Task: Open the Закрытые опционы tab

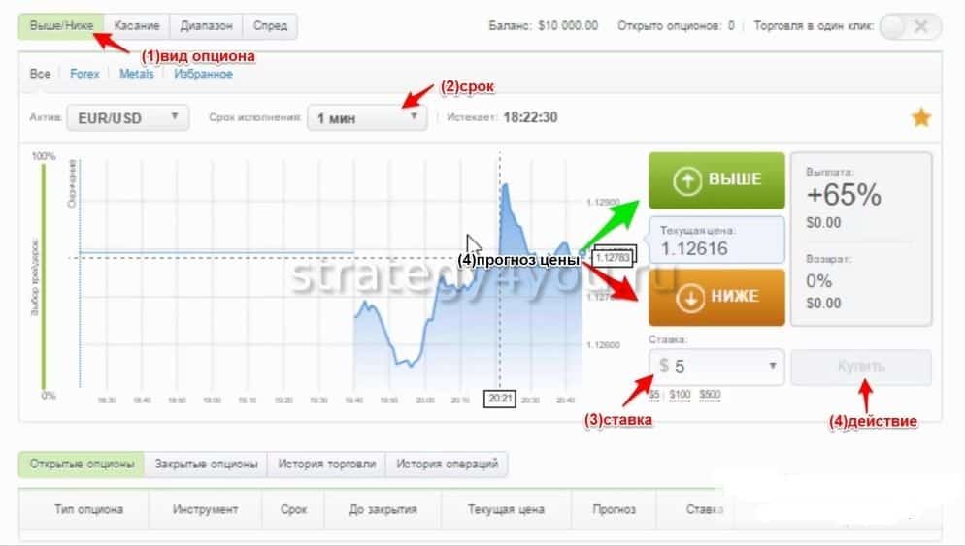Action: coord(206,465)
